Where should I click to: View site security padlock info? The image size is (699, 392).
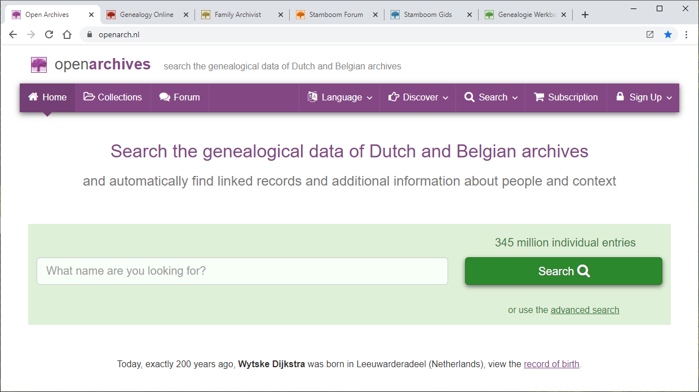(x=89, y=34)
